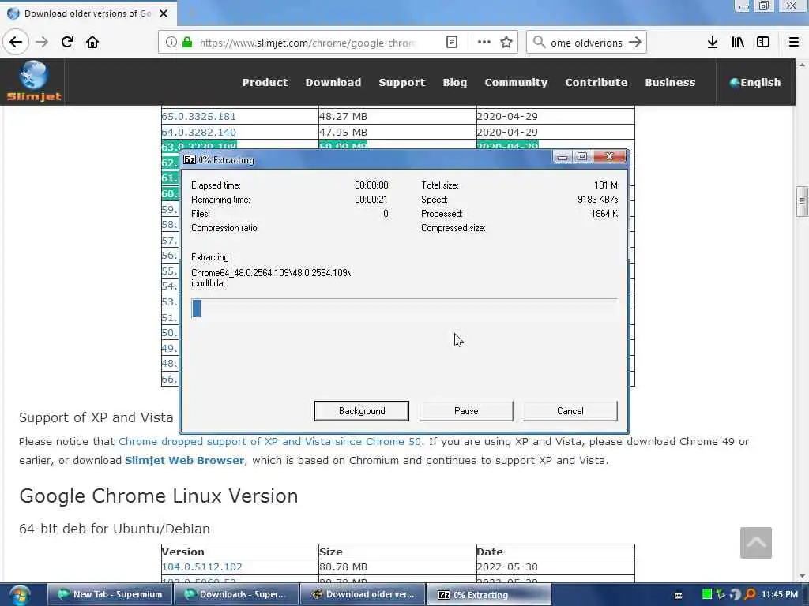
Task: Submit search with the arrow button
Action: pyautogui.click(x=635, y=43)
